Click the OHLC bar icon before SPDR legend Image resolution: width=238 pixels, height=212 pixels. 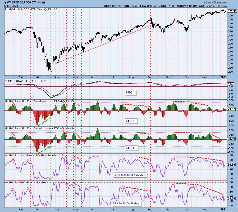[x=6, y=10]
